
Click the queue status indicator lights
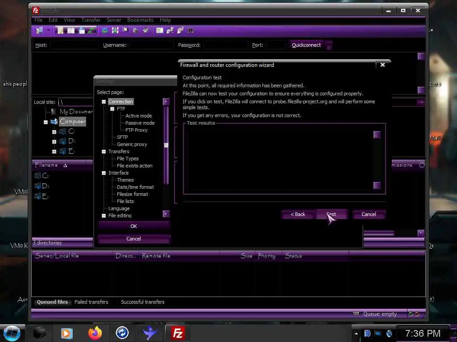click(415, 314)
